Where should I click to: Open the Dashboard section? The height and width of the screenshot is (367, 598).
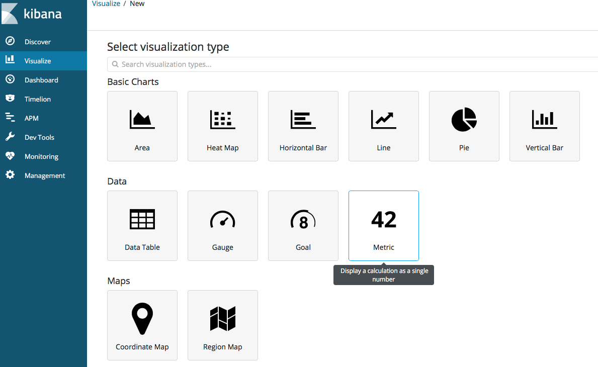point(43,79)
